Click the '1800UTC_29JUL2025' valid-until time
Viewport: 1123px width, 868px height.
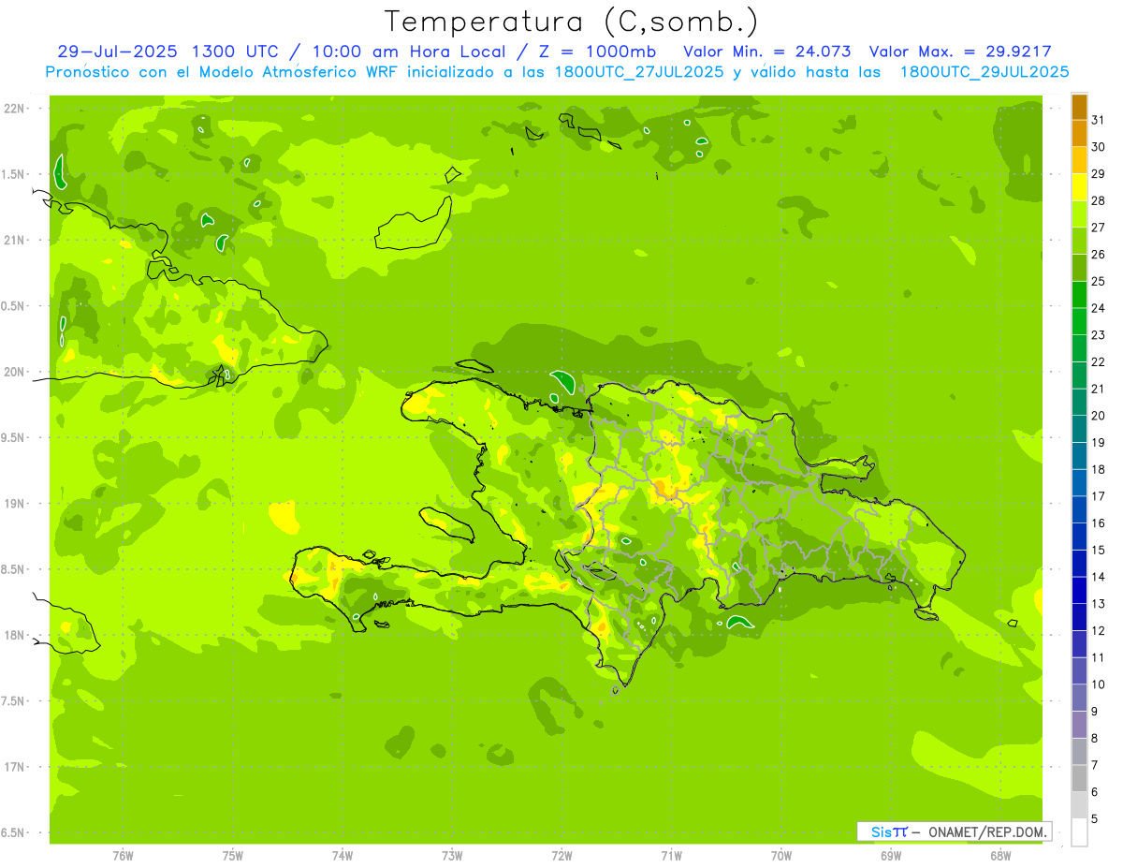click(984, 72)
